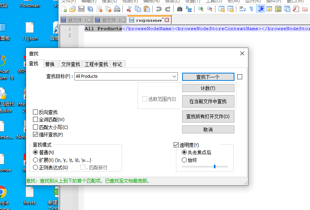Close the 新文件 1 tab
The width and height of the screenshot is (310, 210).
click(90, 20)
